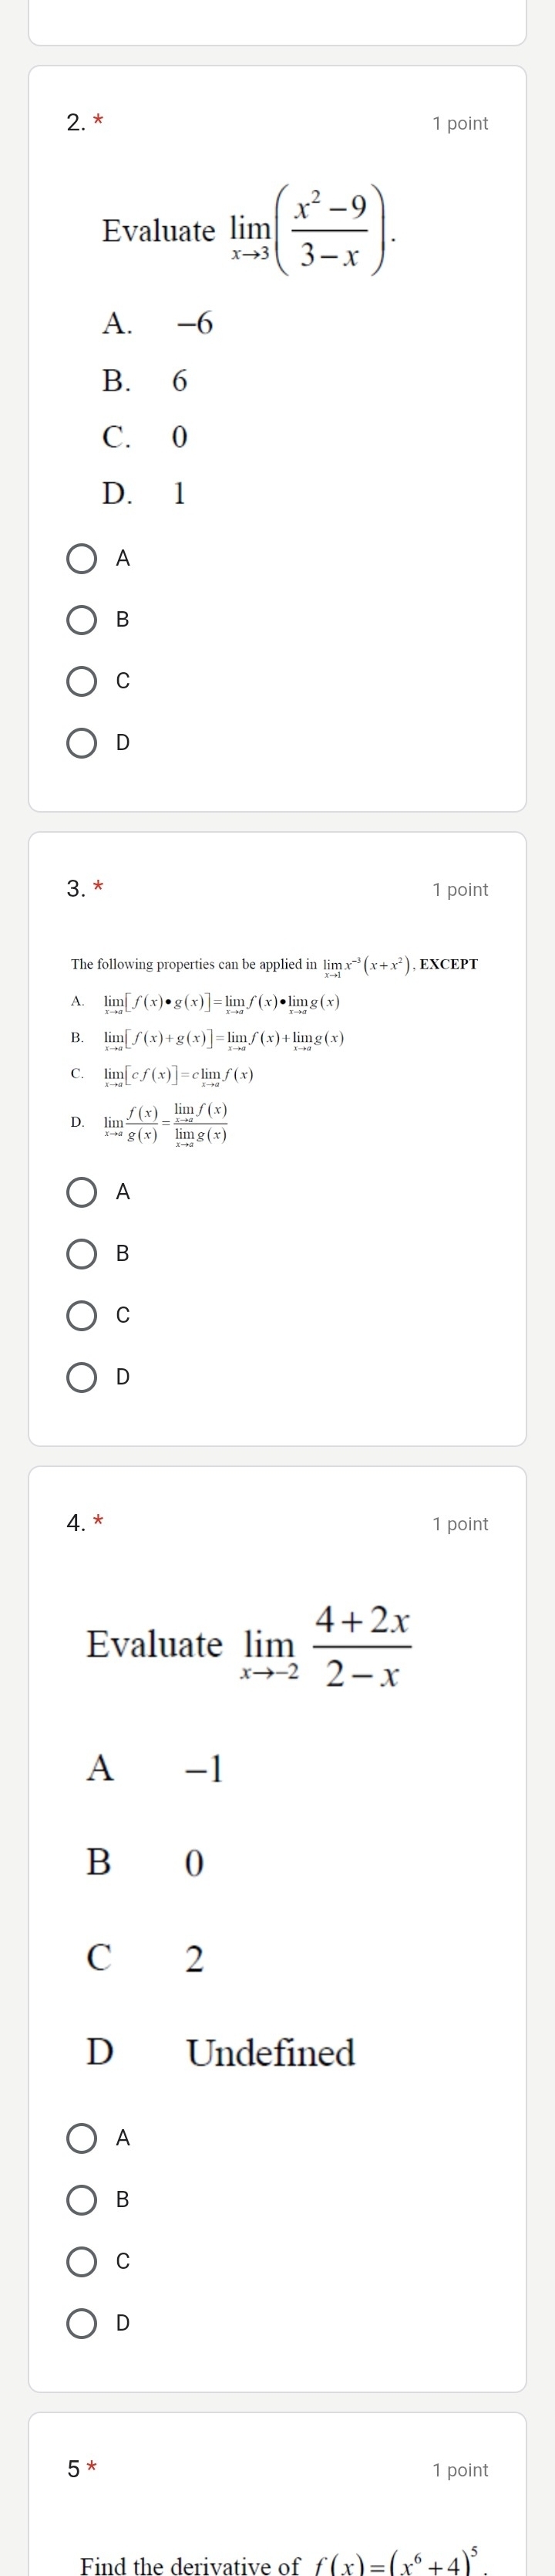The image size is (555, 2576).
Task: Choose option C in question 2
Action: pos(82,681)
